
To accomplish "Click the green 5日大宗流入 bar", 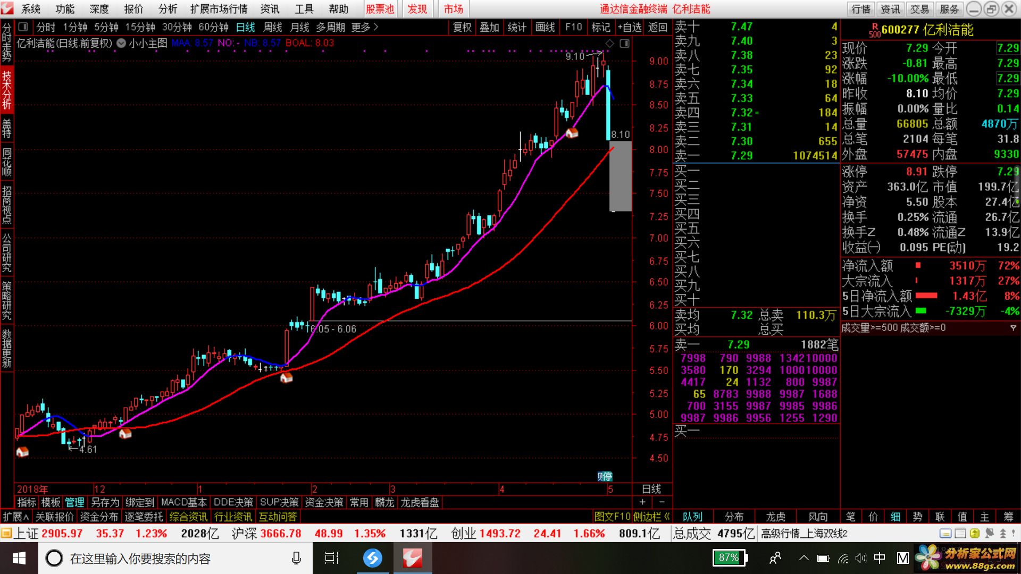I will point(921,311).
